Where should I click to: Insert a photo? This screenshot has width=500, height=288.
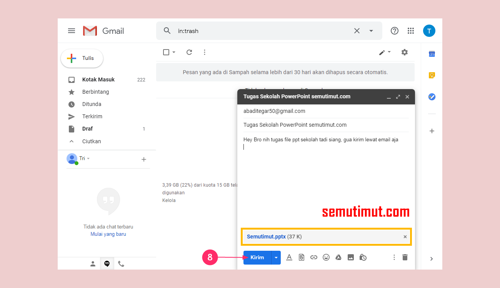point(351,258)
